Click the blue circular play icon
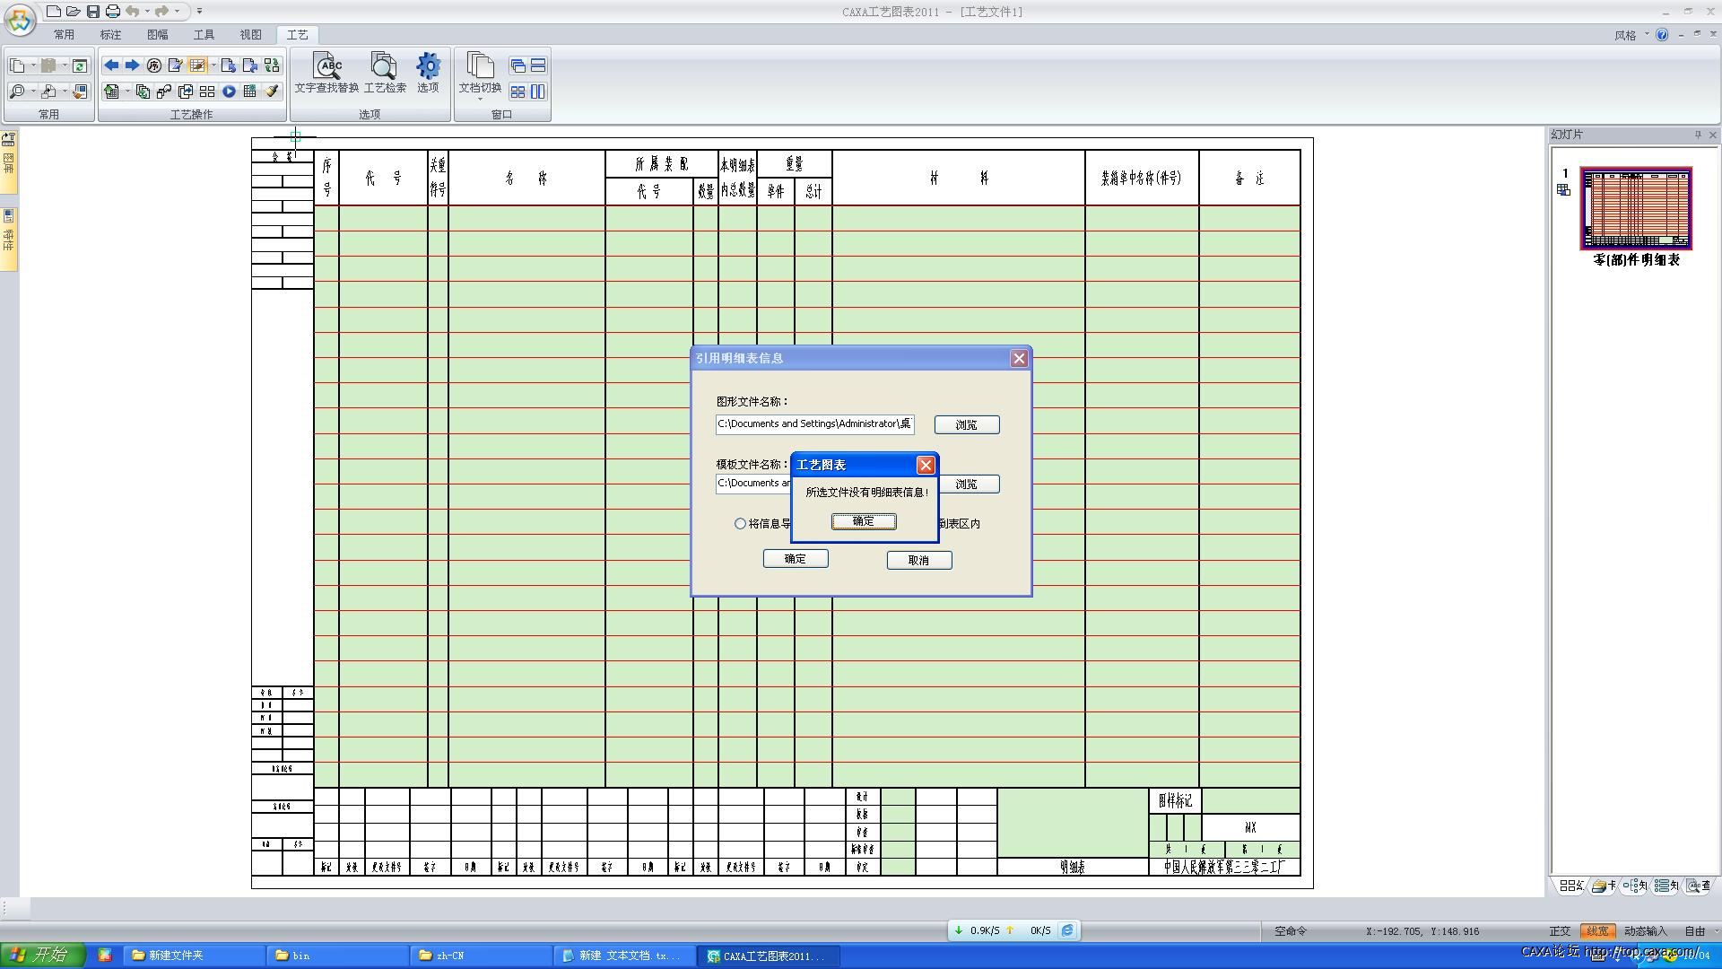This screenshot has height=969, width=1722. pos(229,92)
